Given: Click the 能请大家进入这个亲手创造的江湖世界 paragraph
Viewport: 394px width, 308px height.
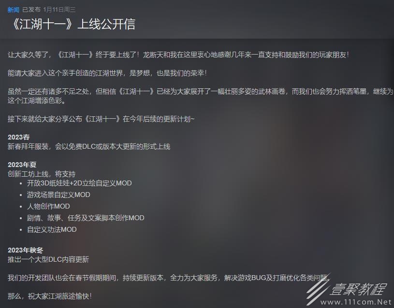Looking at the screenshot, I should pyautogui.click(x=107, y=73).
